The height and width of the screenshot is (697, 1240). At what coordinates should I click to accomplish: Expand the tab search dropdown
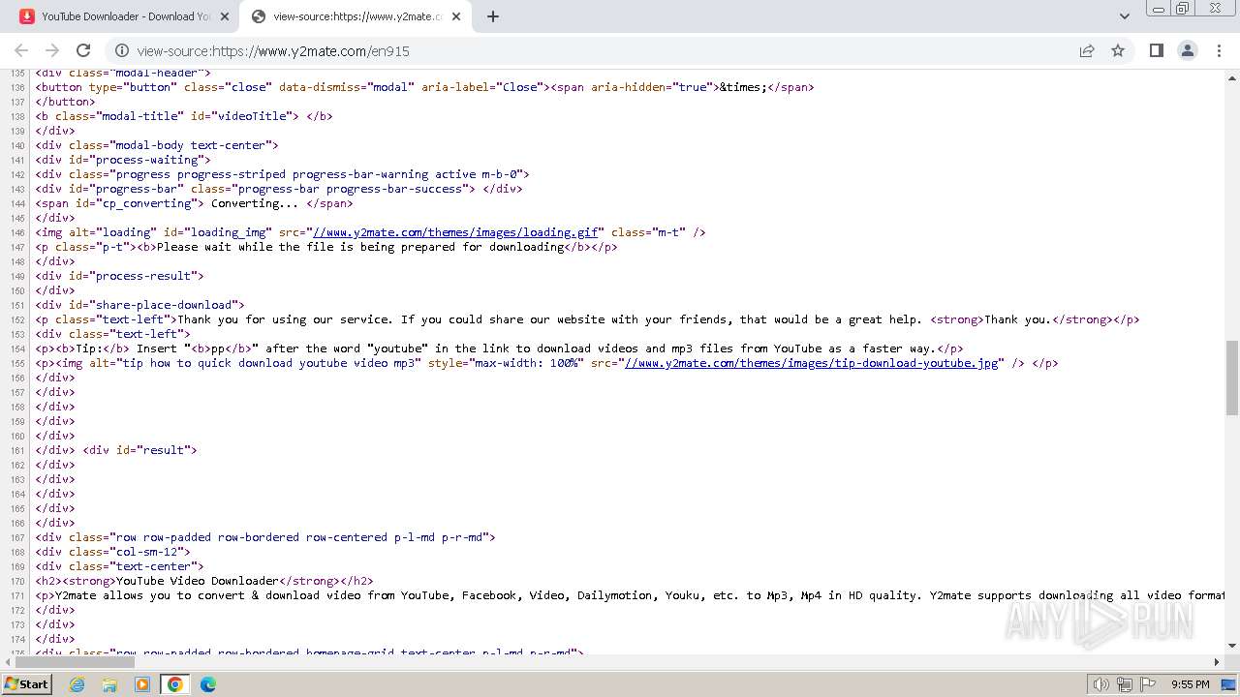[1124, 16]
